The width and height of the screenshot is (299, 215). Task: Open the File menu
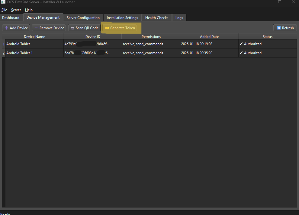click(4, 10)
